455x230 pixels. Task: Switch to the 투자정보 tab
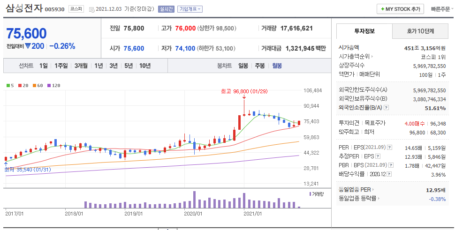point(364,31)
